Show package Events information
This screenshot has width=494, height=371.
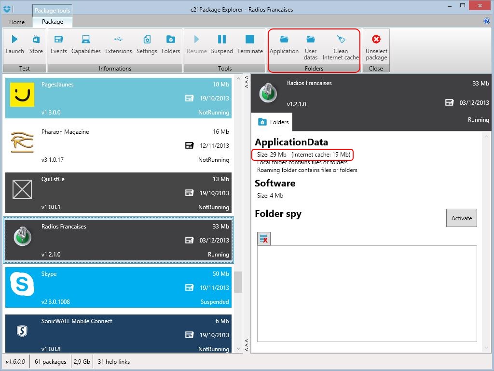coord(58,45)
